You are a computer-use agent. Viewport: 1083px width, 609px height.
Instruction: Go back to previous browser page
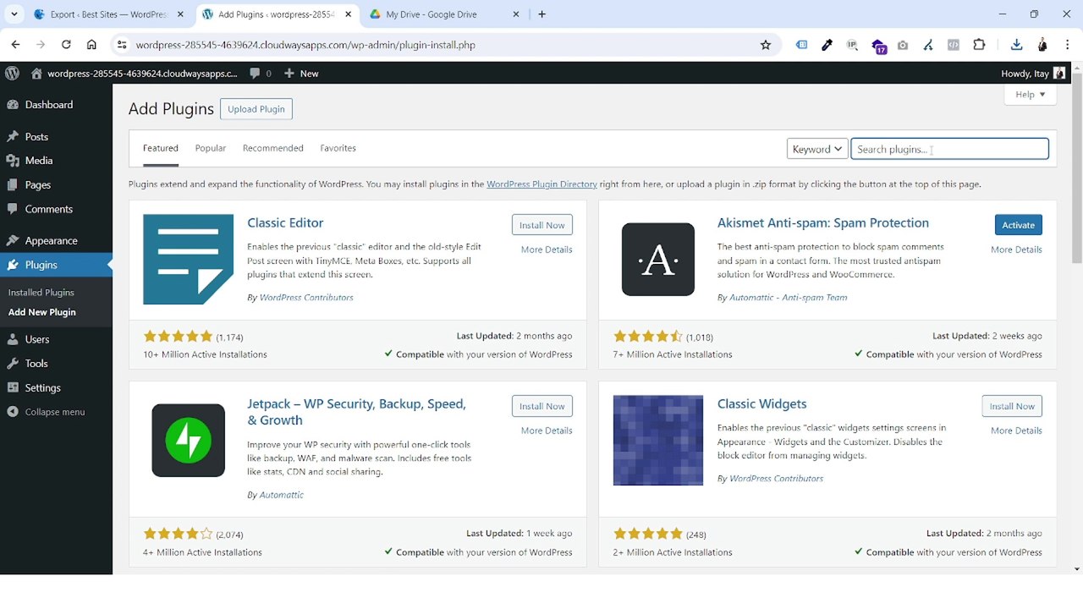point(15,45)
